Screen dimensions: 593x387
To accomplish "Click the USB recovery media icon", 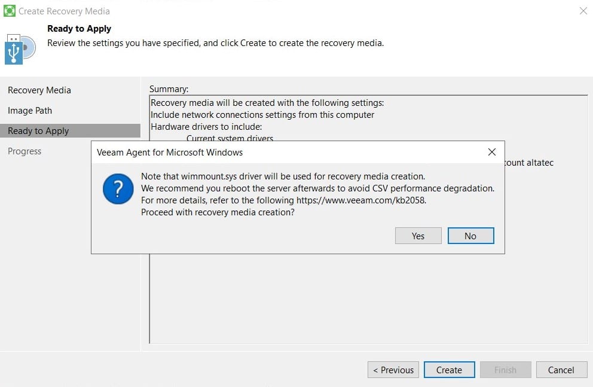I will coord(20,49).
